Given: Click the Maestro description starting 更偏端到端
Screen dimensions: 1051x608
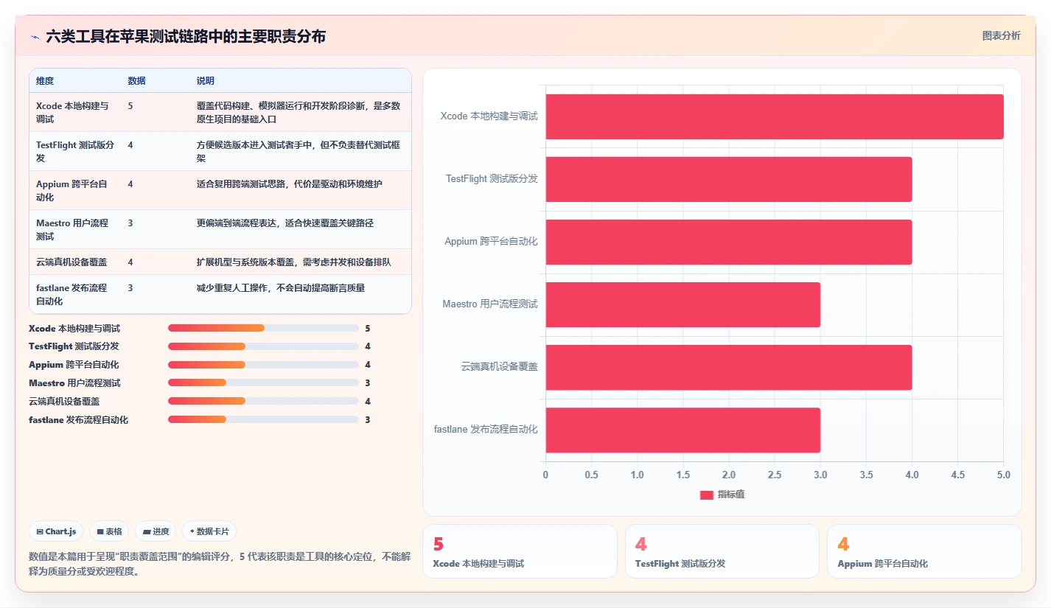Looking at the screenshot, I should [x=285, y=223].
